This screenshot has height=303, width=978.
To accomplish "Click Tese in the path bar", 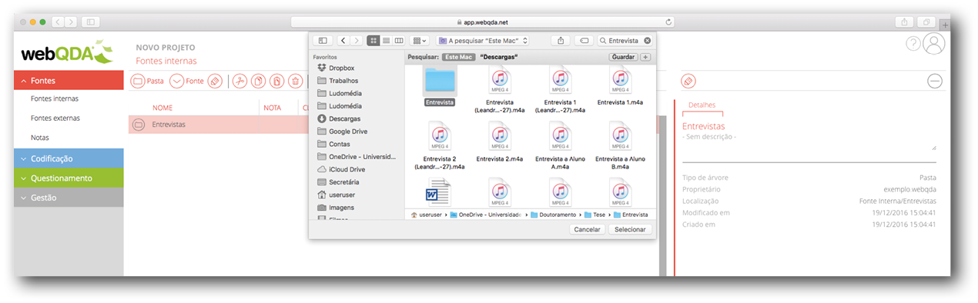I will click(x=594, y=215).
